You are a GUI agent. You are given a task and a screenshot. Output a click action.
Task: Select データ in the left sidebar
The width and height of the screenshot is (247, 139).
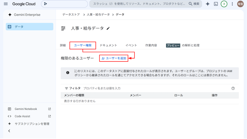(x=29, y=27)
